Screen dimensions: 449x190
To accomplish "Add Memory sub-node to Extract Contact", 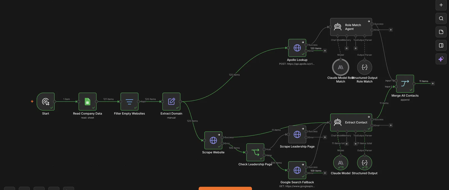I will 347,144.
